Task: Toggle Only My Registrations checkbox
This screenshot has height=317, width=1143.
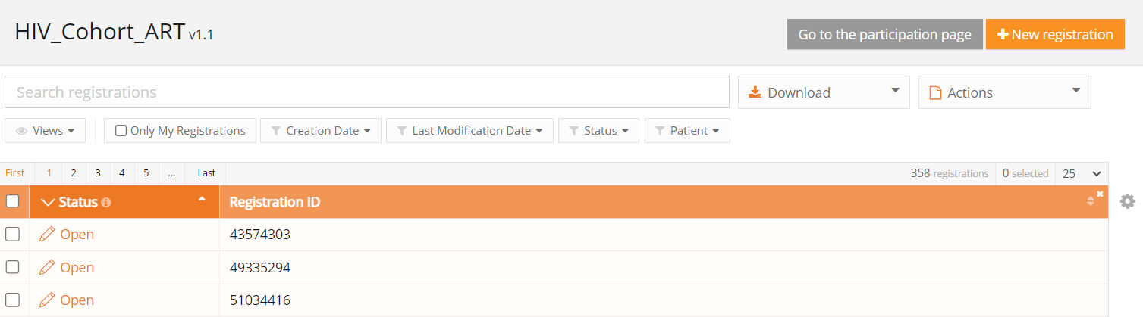Action: pyautogui.click(x=121, y=131)
